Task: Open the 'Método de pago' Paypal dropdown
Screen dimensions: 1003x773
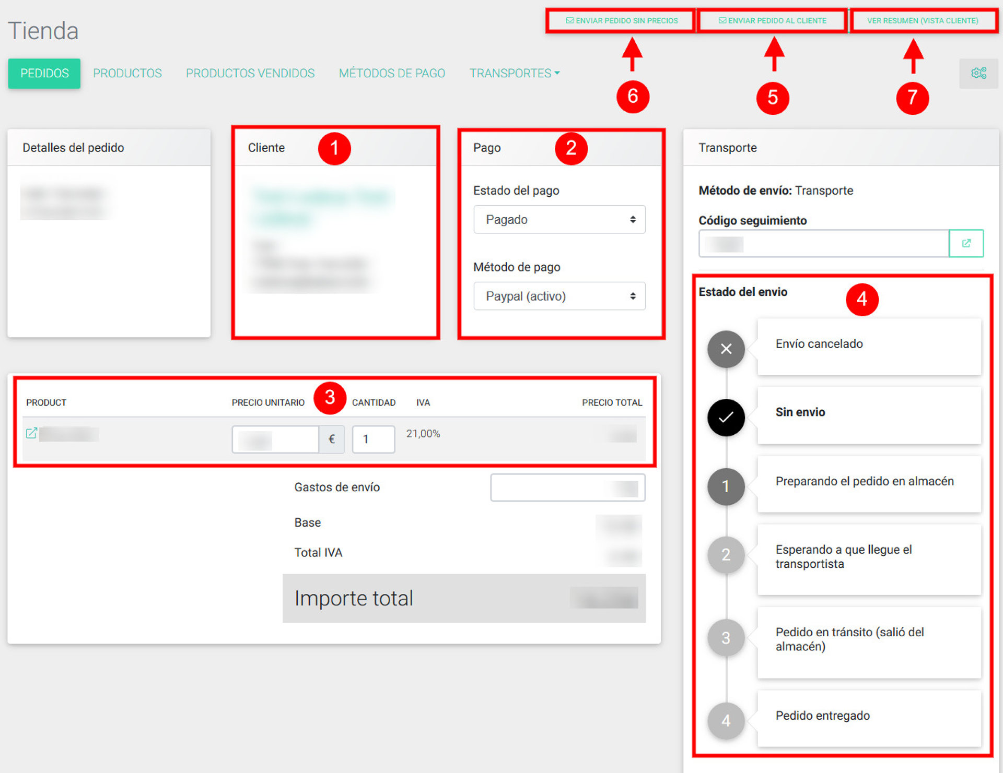Action: coord(559,296)
